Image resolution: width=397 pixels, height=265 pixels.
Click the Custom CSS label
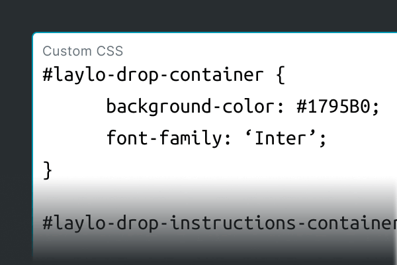coord(83,51)
